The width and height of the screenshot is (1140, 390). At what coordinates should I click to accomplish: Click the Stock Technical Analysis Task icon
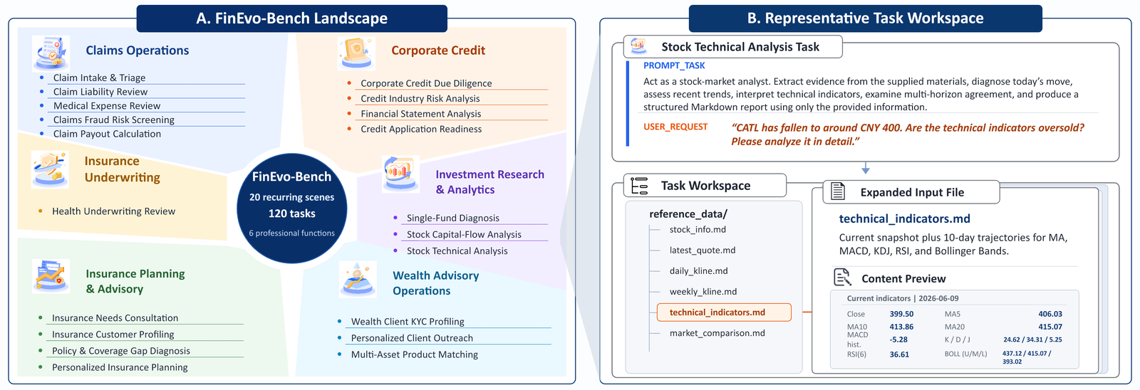click(x=638, y=46)
